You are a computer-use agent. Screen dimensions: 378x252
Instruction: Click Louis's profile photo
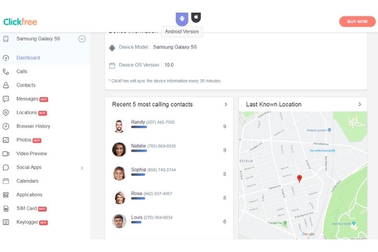119,221
